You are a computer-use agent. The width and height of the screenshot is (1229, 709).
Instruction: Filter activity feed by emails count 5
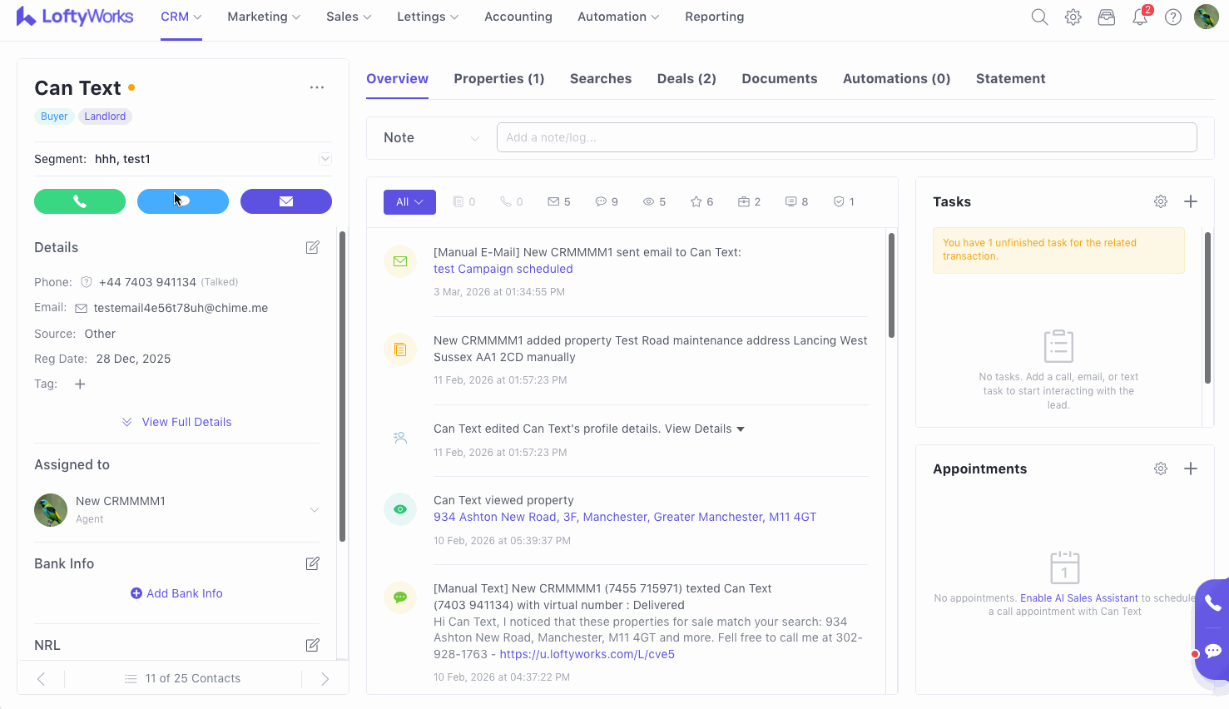(558, 201)
